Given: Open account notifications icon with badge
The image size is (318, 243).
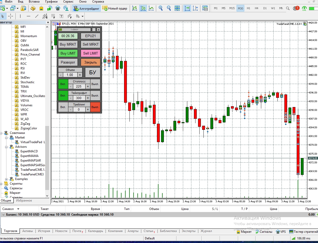Looking at the screenshot, I should pyautogui.click(x=296, y=8).
